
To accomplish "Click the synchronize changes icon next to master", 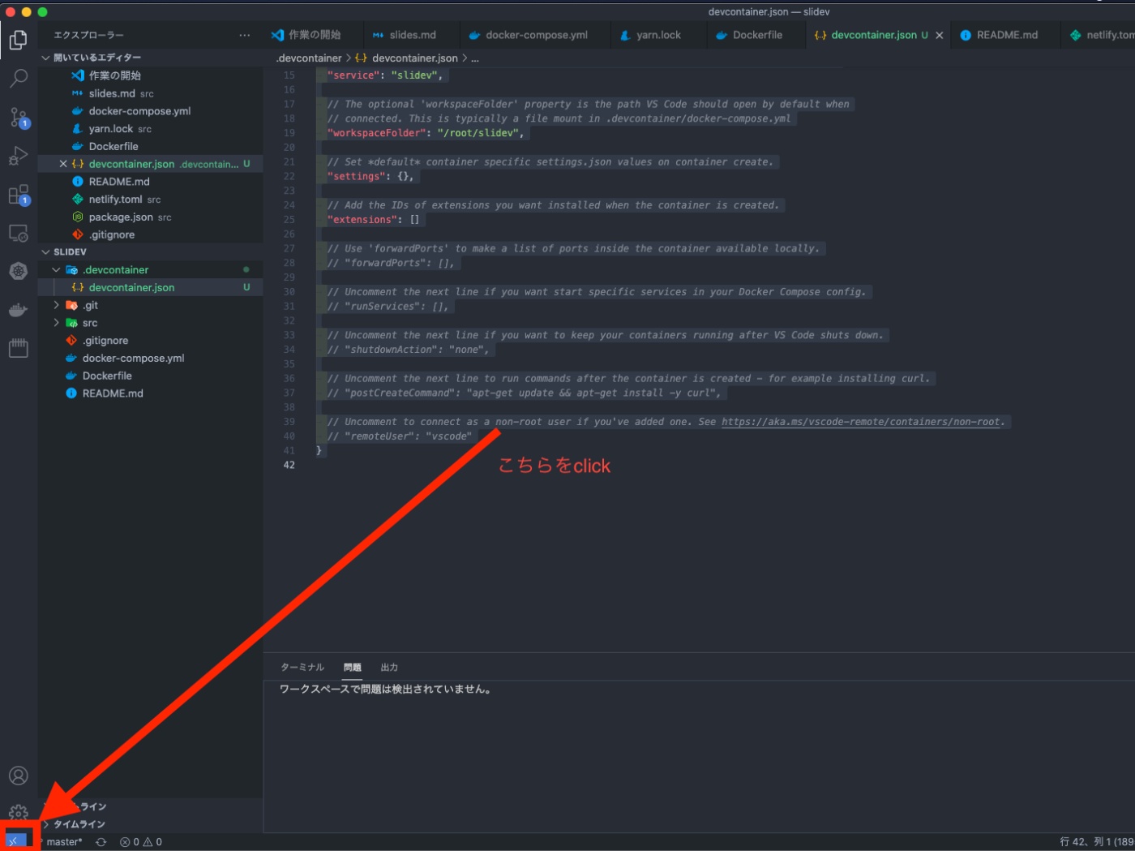I will pos(100,841).
